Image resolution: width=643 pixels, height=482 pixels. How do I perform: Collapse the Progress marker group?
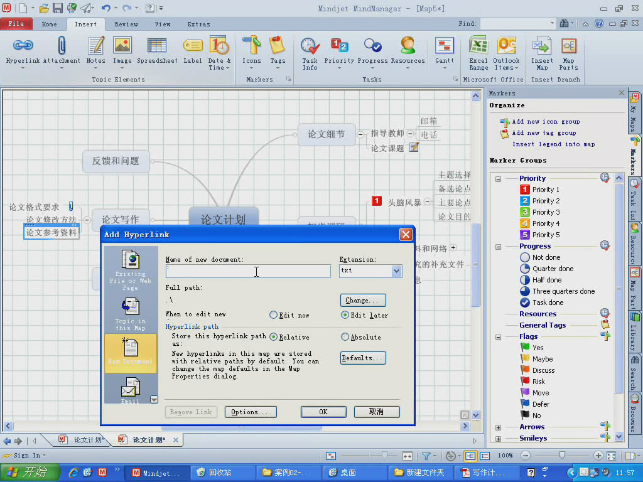click(x=498, y=247)
